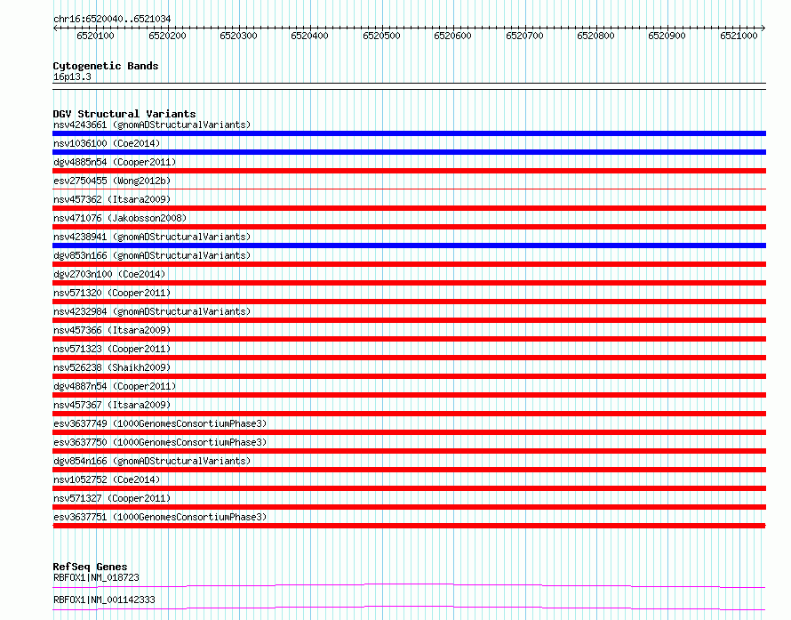The height and width of the screenshot is (620, 791).
Task: Select nsv457366 (Itsara2009) label
Action: (x=112, y=330)
